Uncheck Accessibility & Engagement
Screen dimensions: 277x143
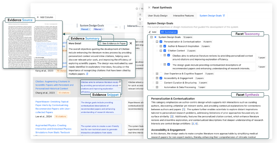161,78
